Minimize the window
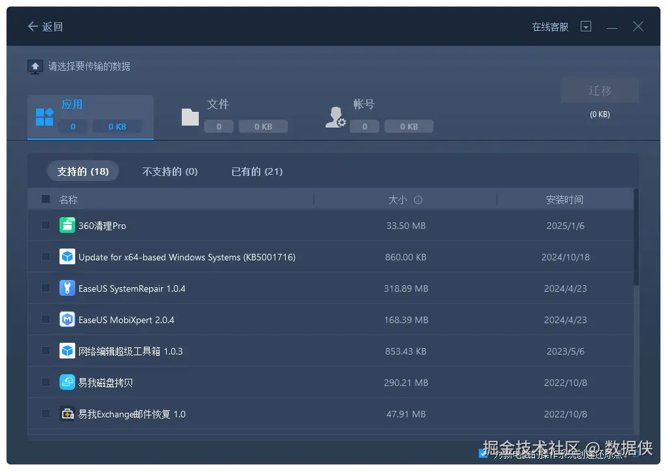The height and width of the screenshot is (471, 667). coord(611,27)
